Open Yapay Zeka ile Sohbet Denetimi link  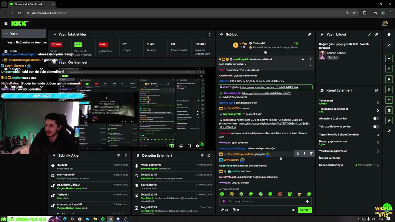[x=378, y=135]
